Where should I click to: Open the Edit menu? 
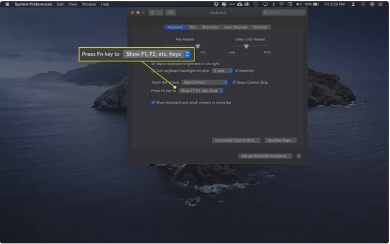coord(60,4)
